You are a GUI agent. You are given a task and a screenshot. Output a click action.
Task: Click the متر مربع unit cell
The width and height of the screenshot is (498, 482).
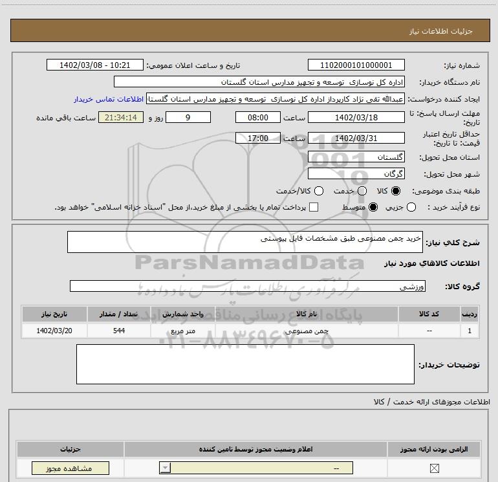[183, 331]
